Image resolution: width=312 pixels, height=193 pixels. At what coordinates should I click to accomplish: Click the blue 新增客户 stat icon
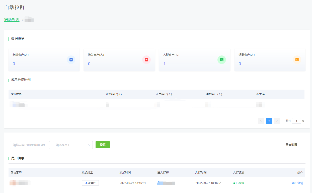point(71,60)
